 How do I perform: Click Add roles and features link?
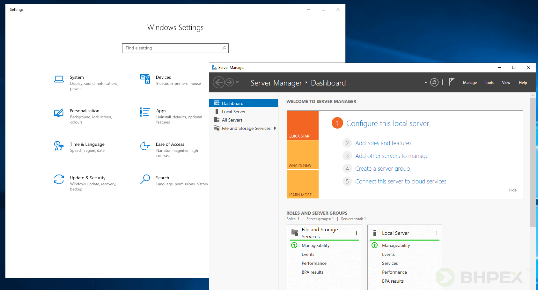[383, 143]
